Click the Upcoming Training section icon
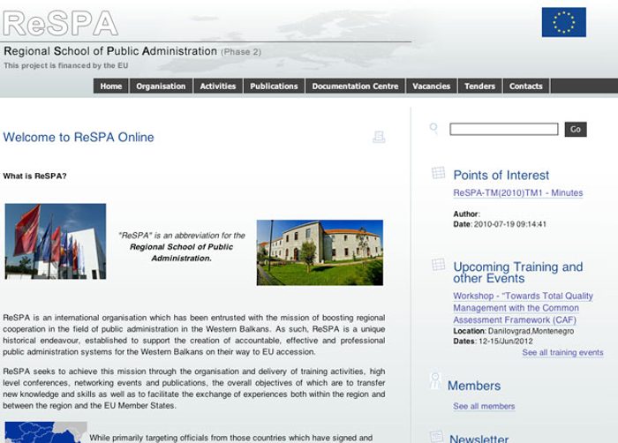618x443 pixels. 437,265
